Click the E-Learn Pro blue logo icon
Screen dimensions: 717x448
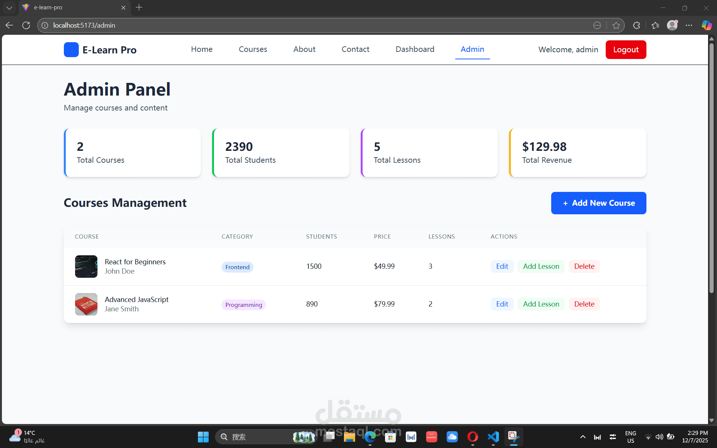71,50
